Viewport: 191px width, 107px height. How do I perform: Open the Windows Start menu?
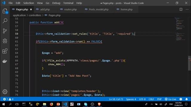4,104
